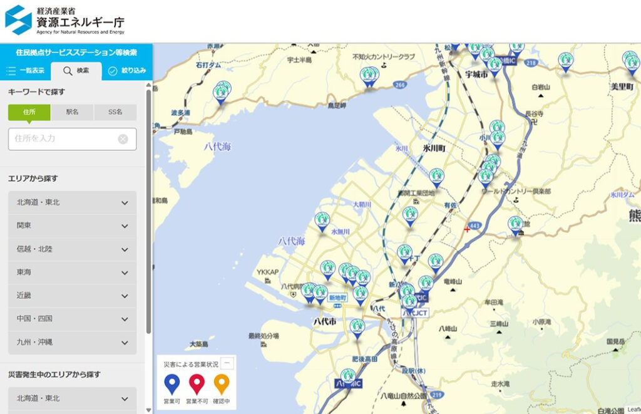Click the red 営業不可 legend pin
This screenshot has width=641, height=414.
coord(197,385)
